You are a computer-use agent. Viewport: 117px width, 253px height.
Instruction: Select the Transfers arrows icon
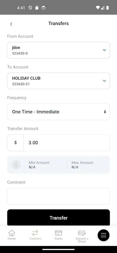coord(35,233)
